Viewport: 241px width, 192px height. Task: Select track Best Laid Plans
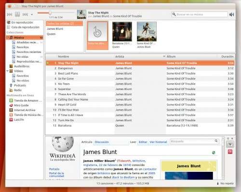coord(140,74)
